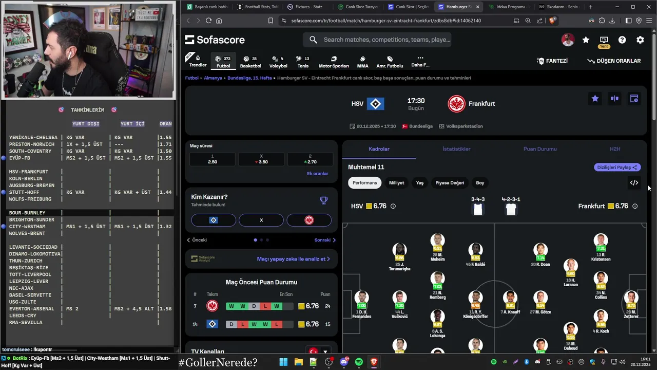Click the Bundesliga, 15. Hafta breadcrumb

click(249, 78)
